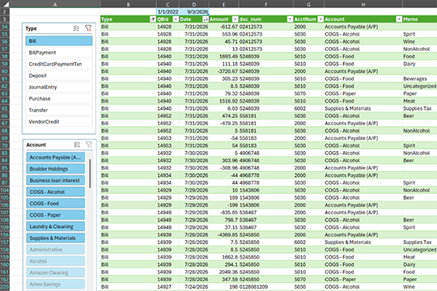Open the Date column sort dropdown

[205, 19]
